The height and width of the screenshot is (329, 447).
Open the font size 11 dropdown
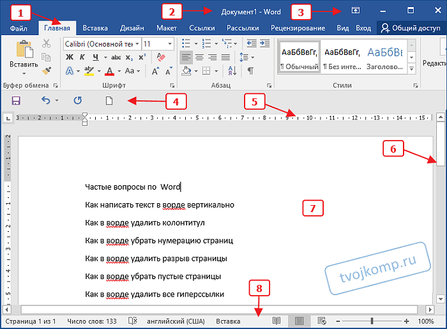[170, 44]
